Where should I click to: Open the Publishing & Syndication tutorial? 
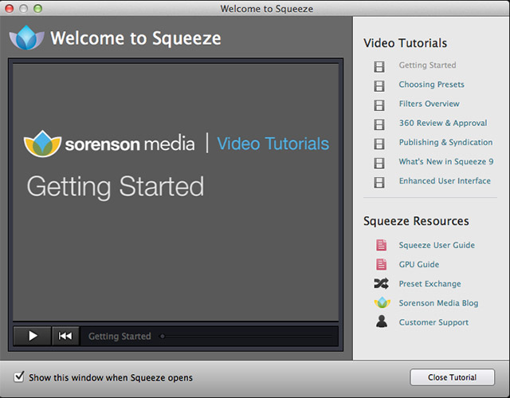pyautogui.click(x=446, y=142)
